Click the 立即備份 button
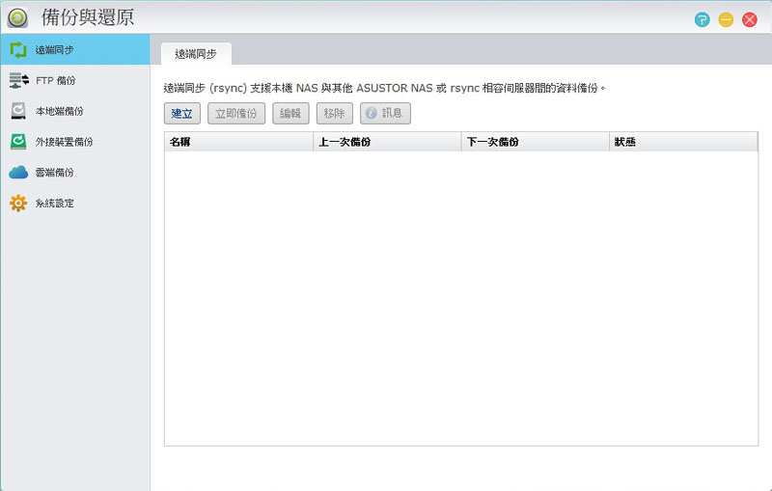Screen dimensions: 772x491 click(236, 113)
